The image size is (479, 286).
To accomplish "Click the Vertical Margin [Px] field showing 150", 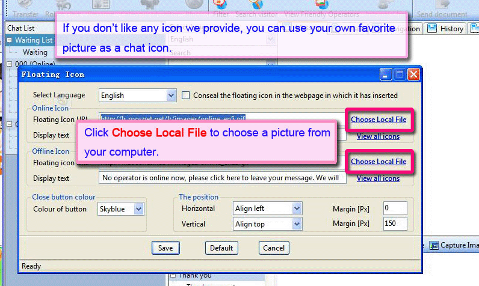I will [x=395, y=224].
